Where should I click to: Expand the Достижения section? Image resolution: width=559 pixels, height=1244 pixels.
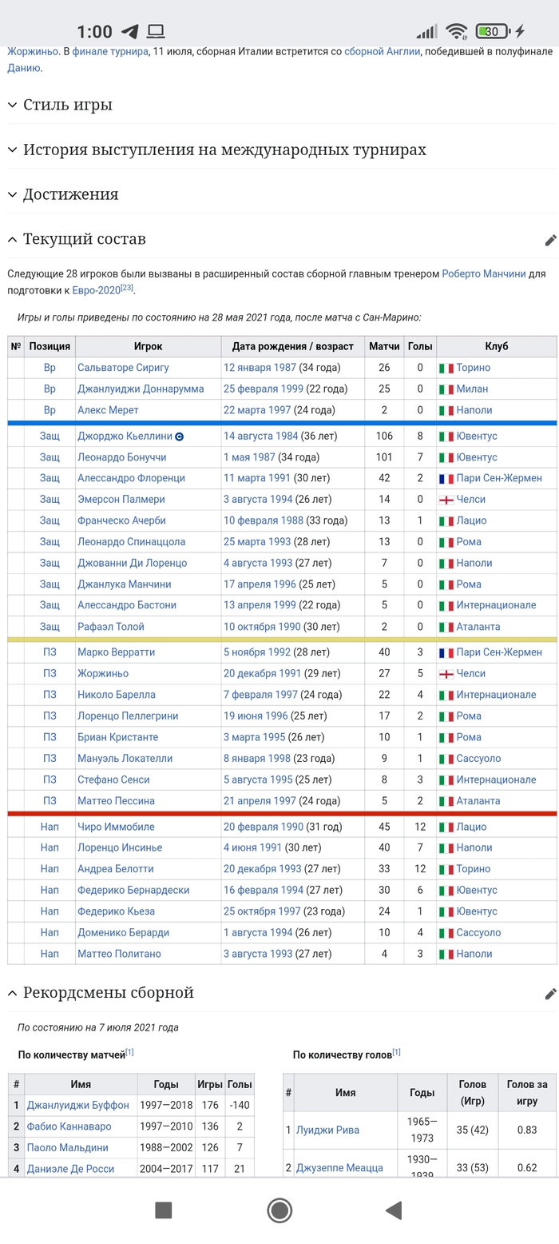(x=70, y=194)
